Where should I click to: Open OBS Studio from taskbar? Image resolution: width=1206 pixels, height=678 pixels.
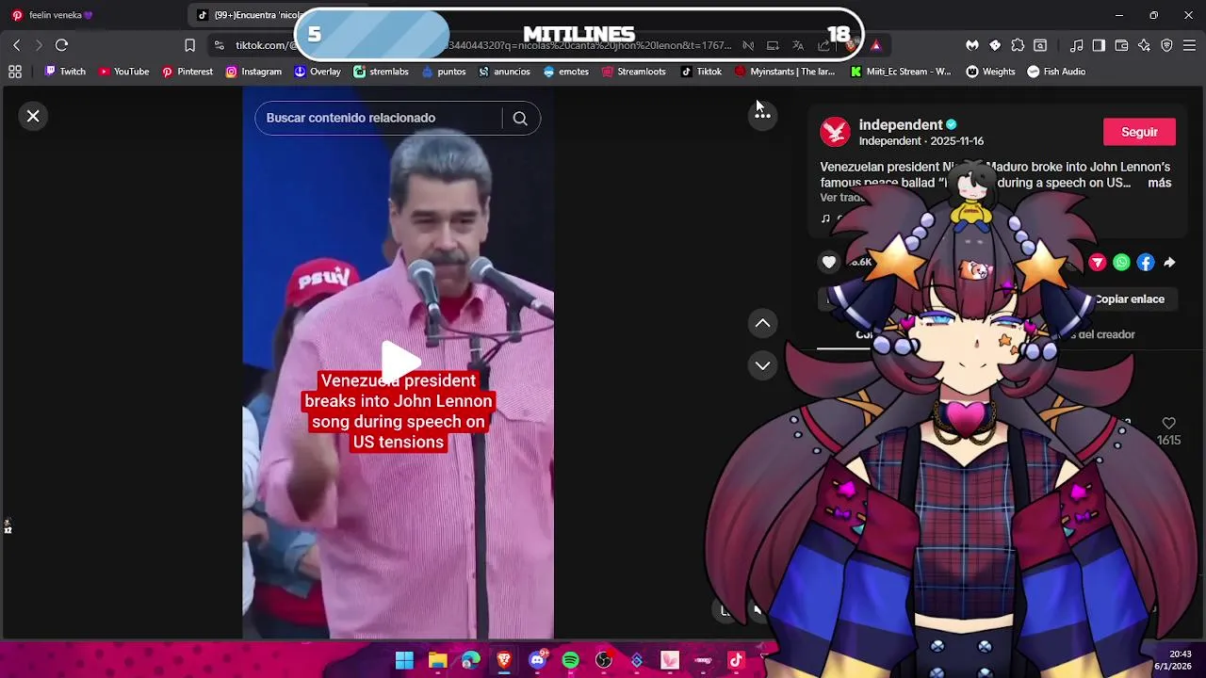click(604, 660)
